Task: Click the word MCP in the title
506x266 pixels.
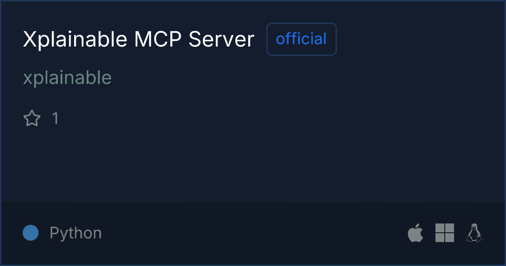Action: click(158, 39)
